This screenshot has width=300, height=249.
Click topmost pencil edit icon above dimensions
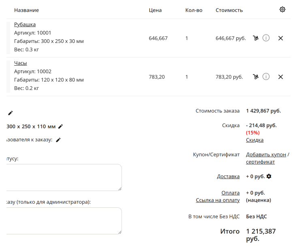tap(11, 113)
